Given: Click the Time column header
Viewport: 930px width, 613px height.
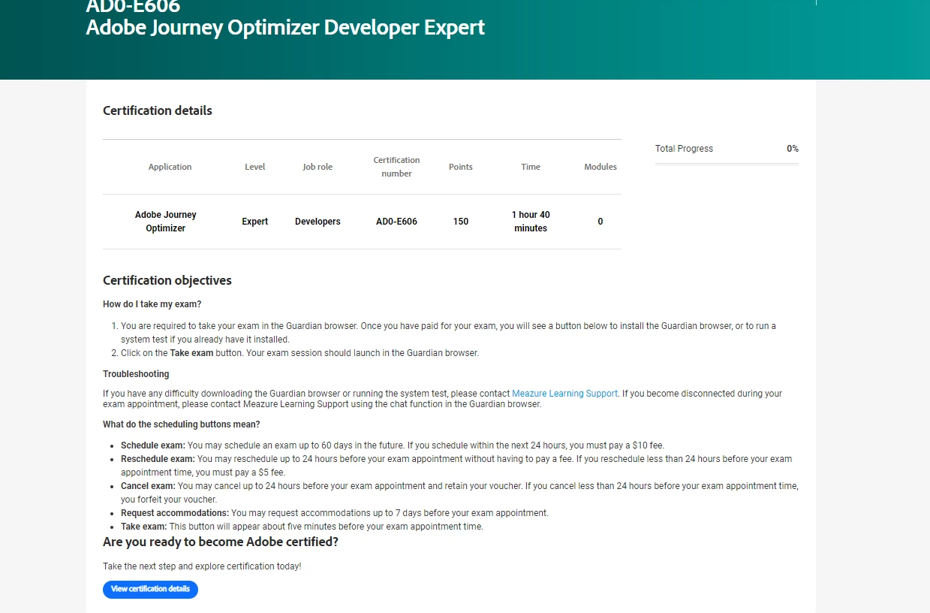Looking at the screenshot, I should click(x=531, y=167).
